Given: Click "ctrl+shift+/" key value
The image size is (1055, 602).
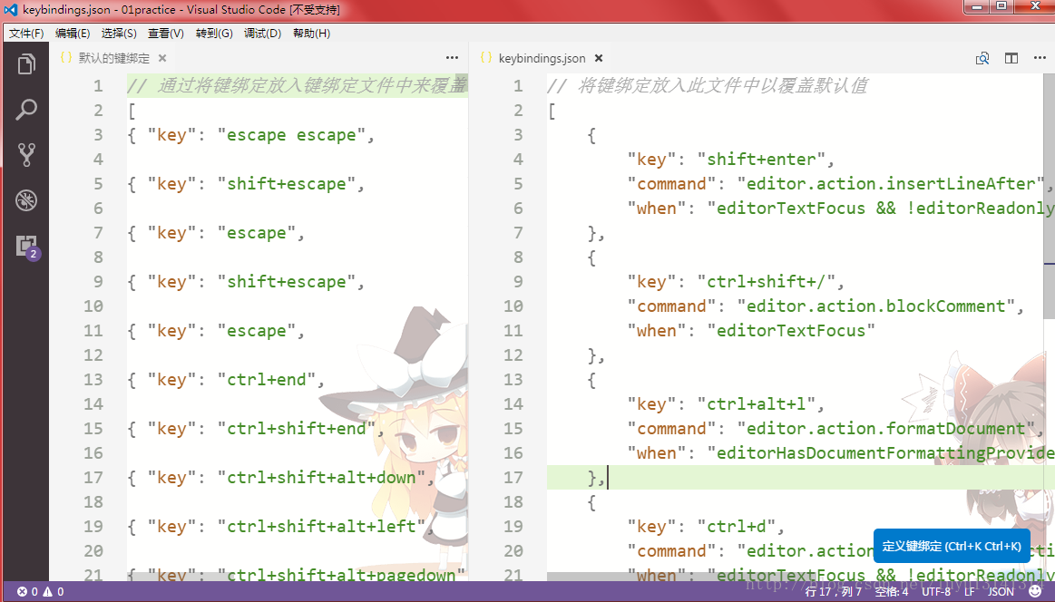Looking at the screenshot, I should (766, 282).
